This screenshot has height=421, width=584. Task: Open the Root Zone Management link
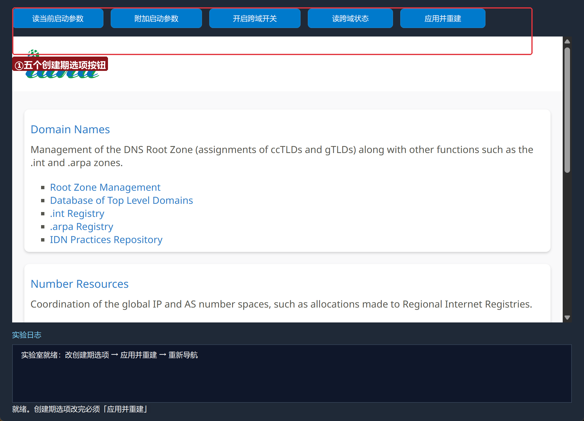coord(105,187)
